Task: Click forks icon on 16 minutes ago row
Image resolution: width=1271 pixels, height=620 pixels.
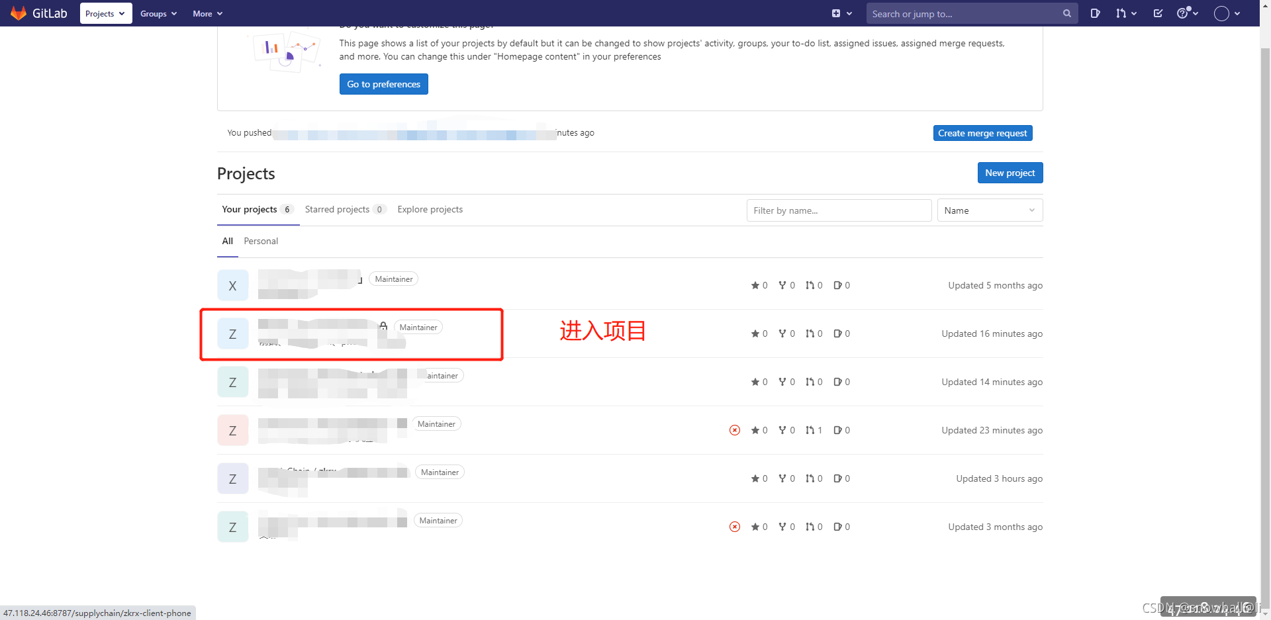Action: 782,333
